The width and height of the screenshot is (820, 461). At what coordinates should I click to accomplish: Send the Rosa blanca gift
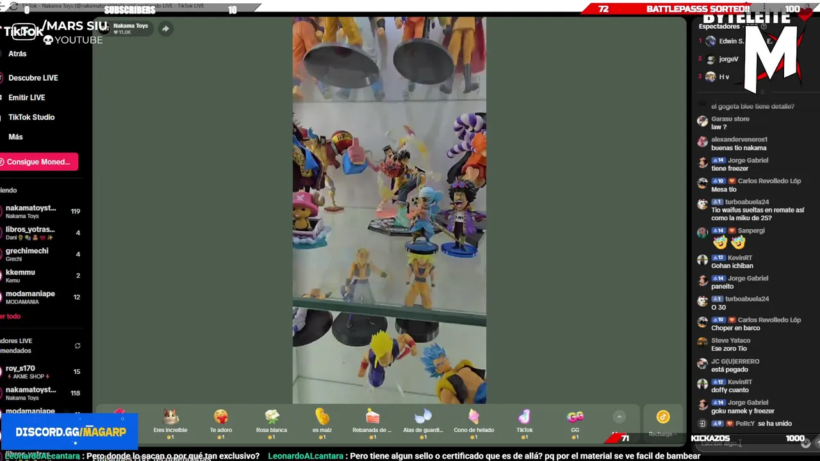(272, 423)
